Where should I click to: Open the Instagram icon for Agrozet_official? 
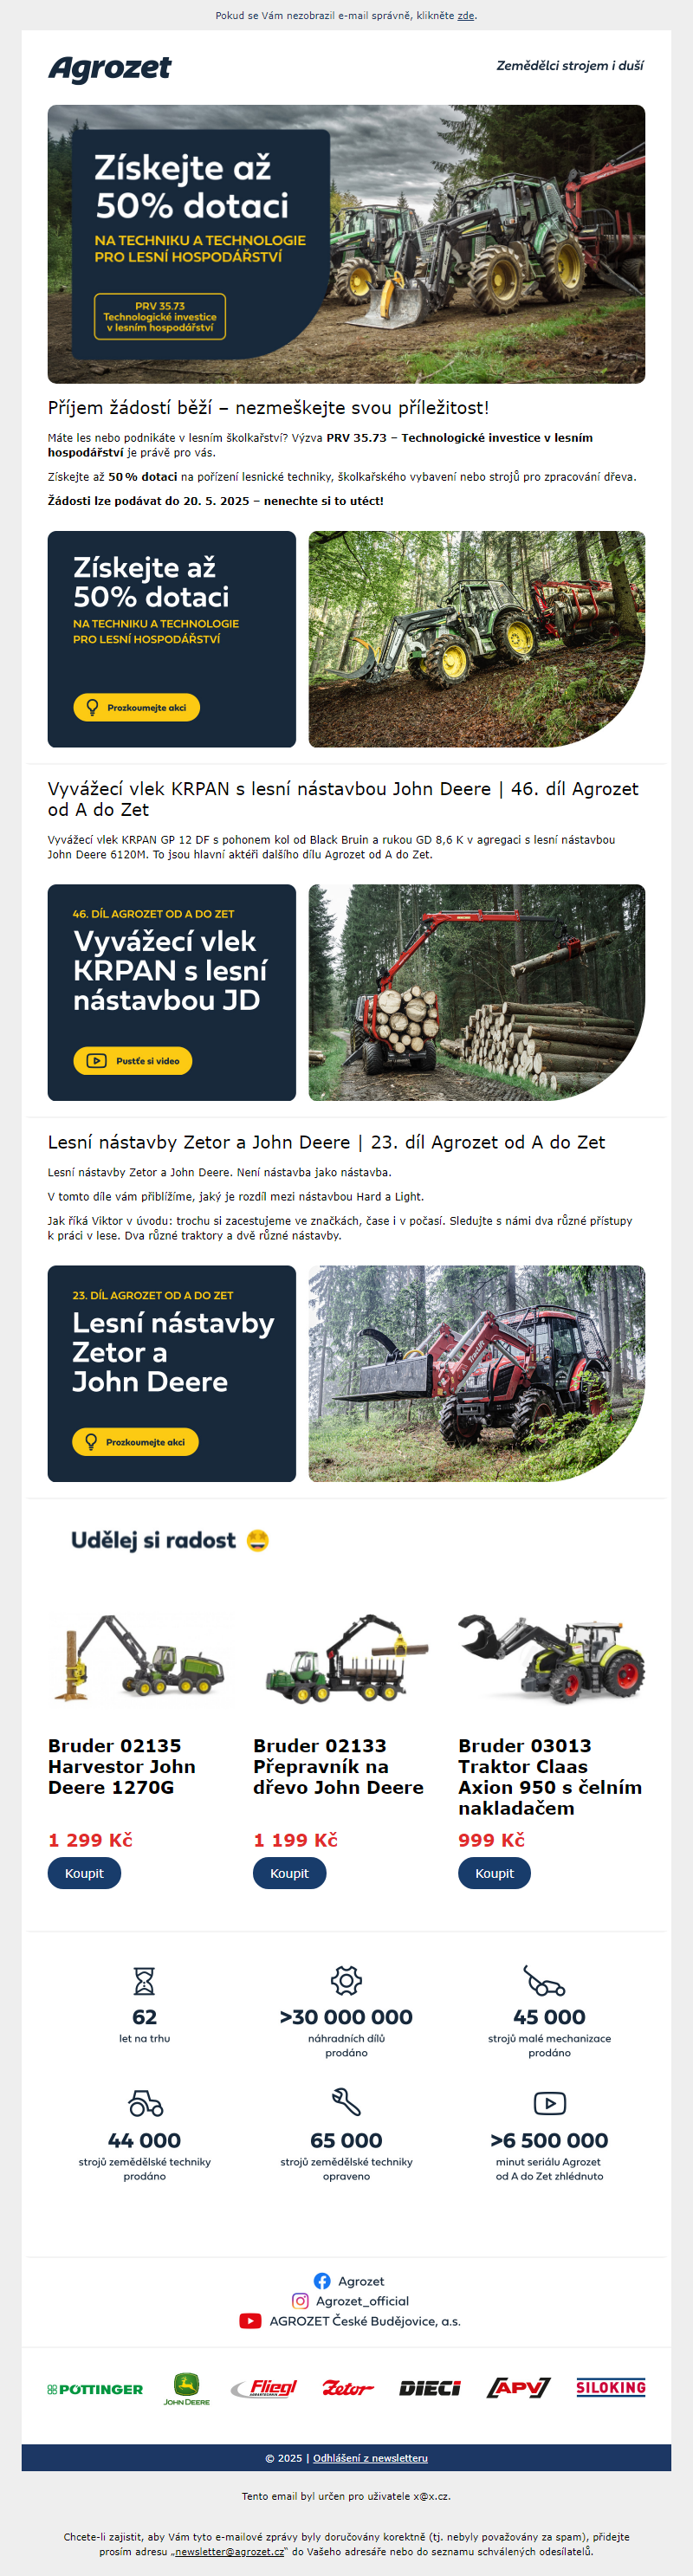pos(300,2301)
